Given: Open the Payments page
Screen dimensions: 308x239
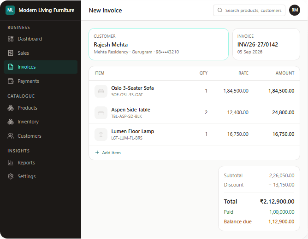Looking at the screenshot, I should tap(41, 81).
